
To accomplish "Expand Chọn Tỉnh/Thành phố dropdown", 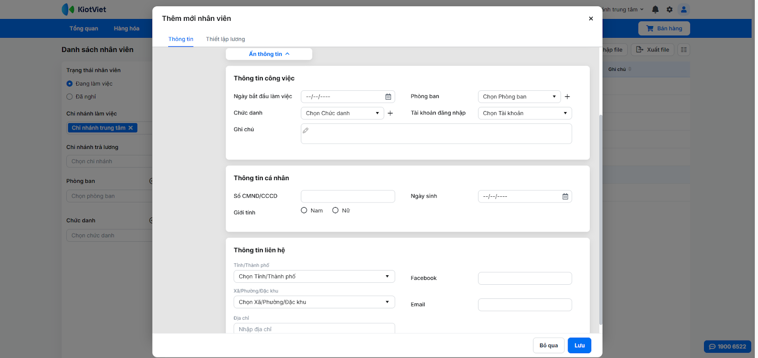I will click(x=314, y=277).
